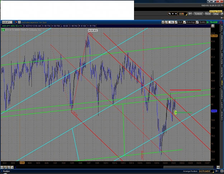
Task: Click the second icon below the time axis
Action: [x=5, y=167]
